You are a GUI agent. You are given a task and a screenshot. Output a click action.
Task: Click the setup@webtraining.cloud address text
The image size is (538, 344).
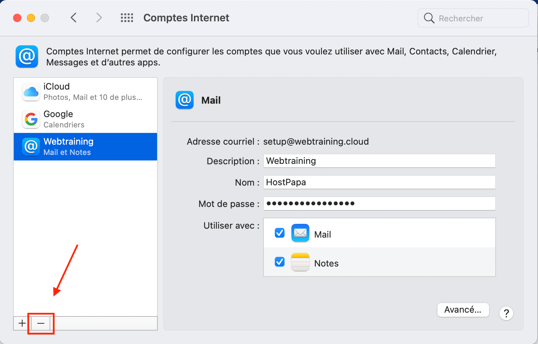click(316, 142)
